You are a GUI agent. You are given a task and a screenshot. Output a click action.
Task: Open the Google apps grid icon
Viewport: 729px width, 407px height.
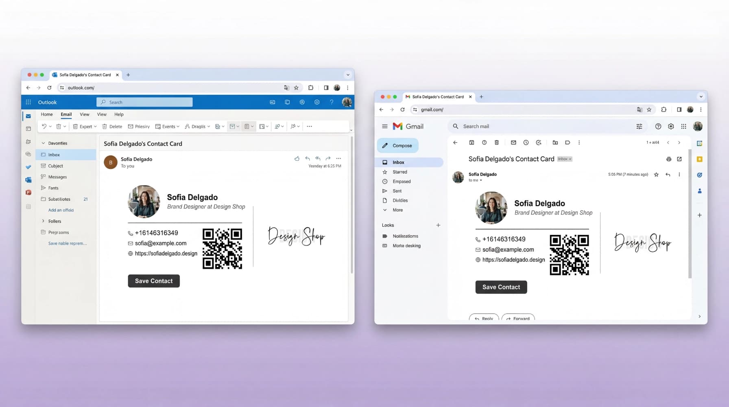[x=684, y=126]
